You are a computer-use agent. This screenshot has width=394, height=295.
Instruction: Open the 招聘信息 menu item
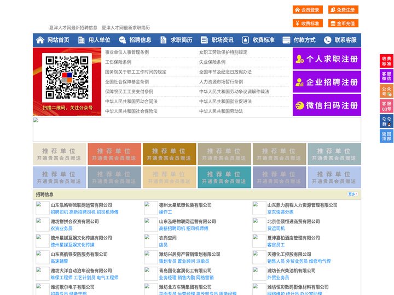(140, 40)
